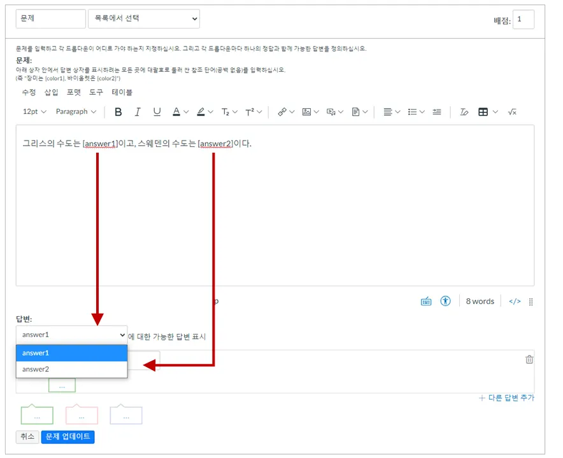Open the equation editor icon
Image resolution: width=563 pixels, height=458 pixels.
[512, 112]
